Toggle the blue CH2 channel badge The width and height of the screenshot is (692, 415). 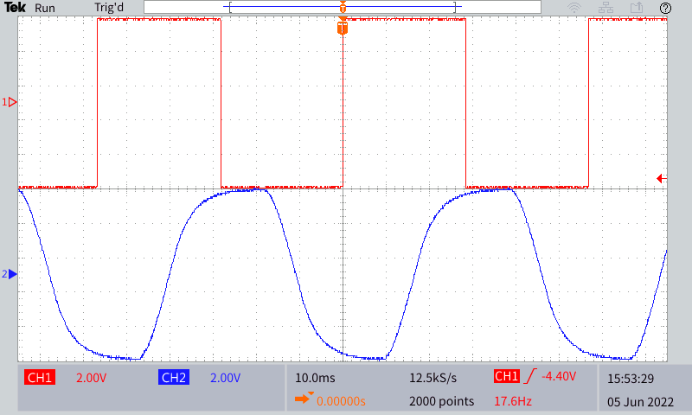(x=174, y=378)
